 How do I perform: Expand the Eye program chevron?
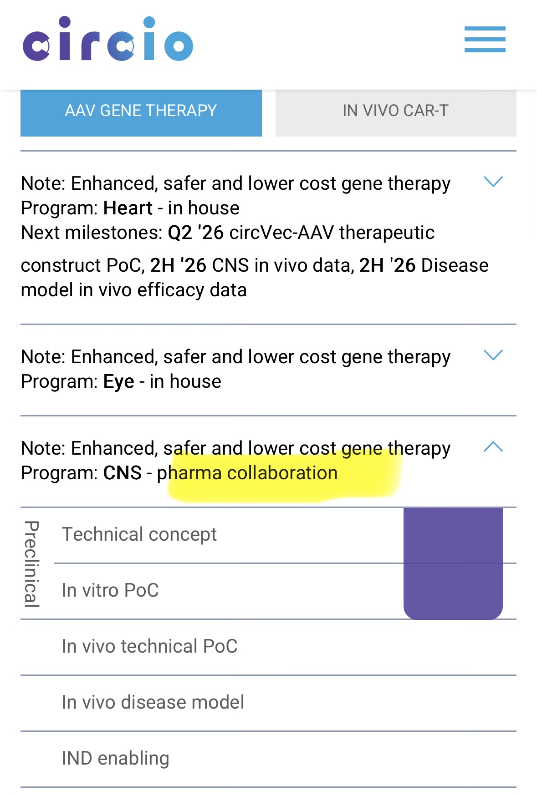coord(493,355)
